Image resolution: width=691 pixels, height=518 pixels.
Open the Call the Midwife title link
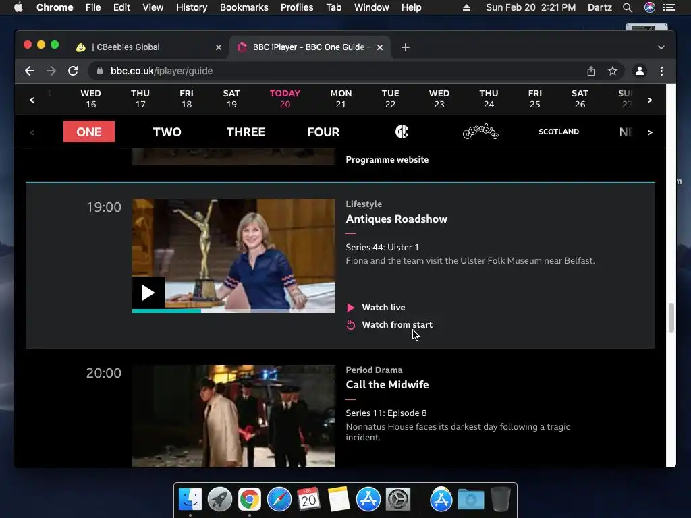(x=387, y=384)
